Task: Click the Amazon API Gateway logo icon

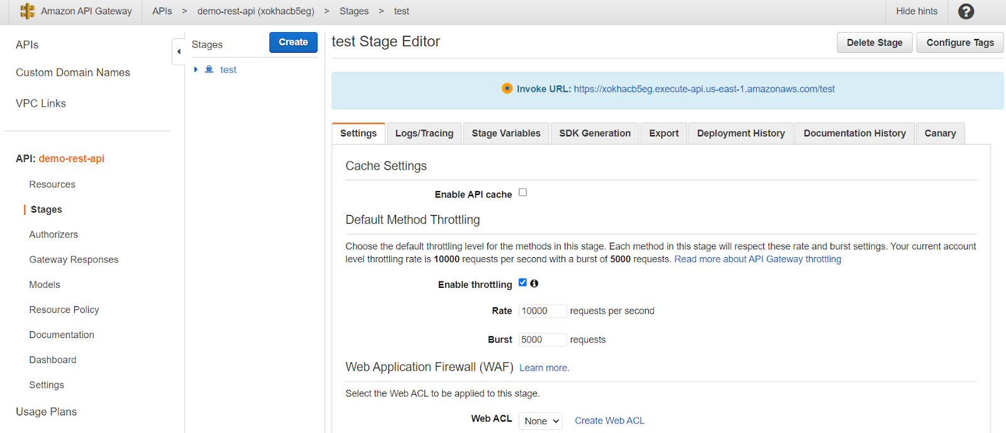Action: pos(28,11)
